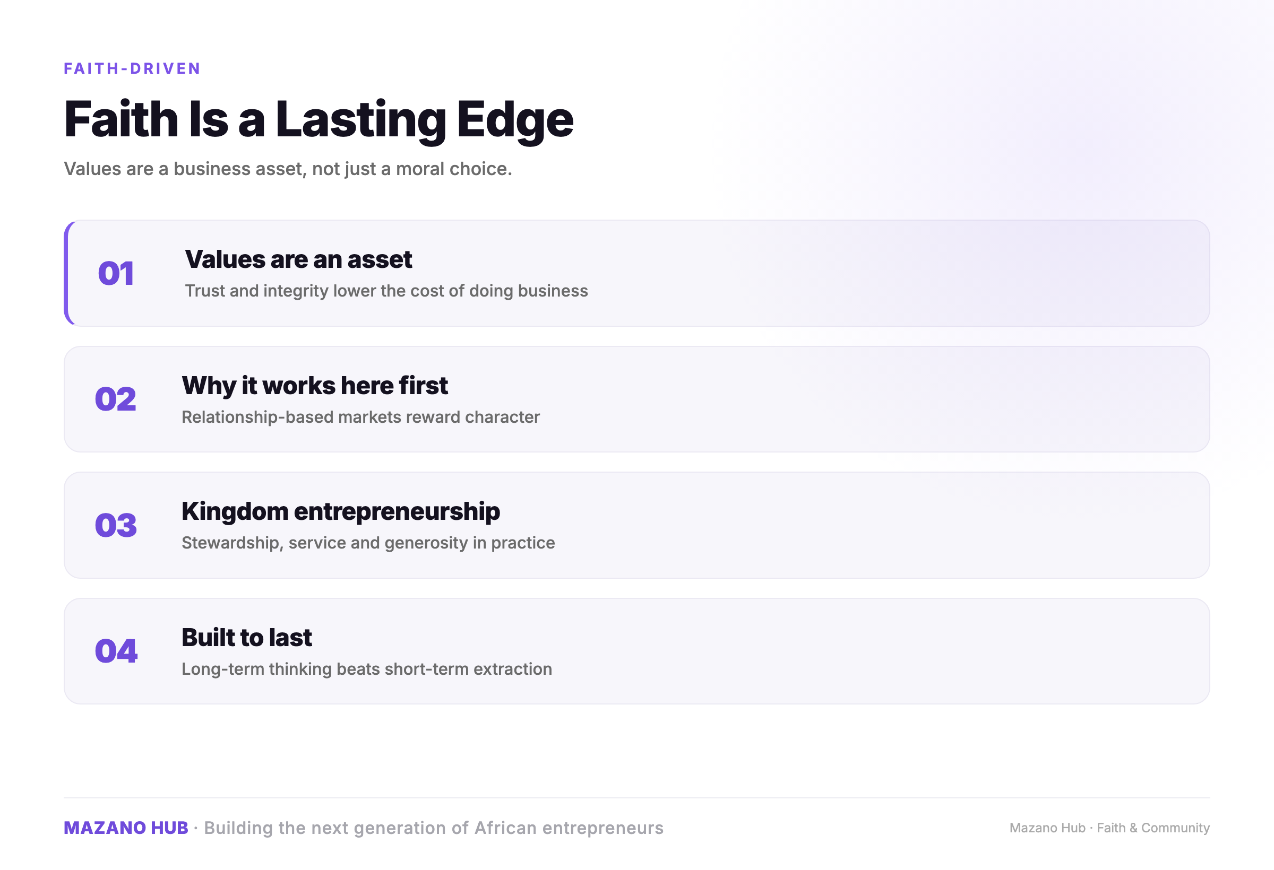Click the purple accent bar on first card

66,273
